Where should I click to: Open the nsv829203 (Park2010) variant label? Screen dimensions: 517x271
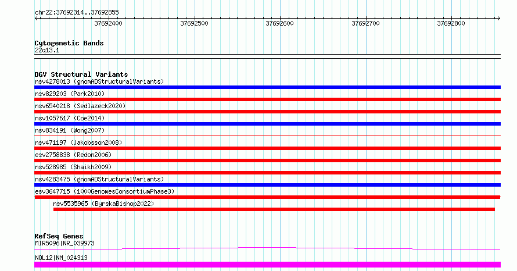click(70, 94)
